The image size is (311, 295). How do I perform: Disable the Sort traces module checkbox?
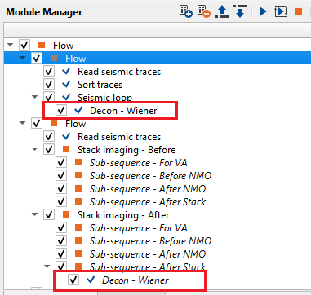pos(49,85)
